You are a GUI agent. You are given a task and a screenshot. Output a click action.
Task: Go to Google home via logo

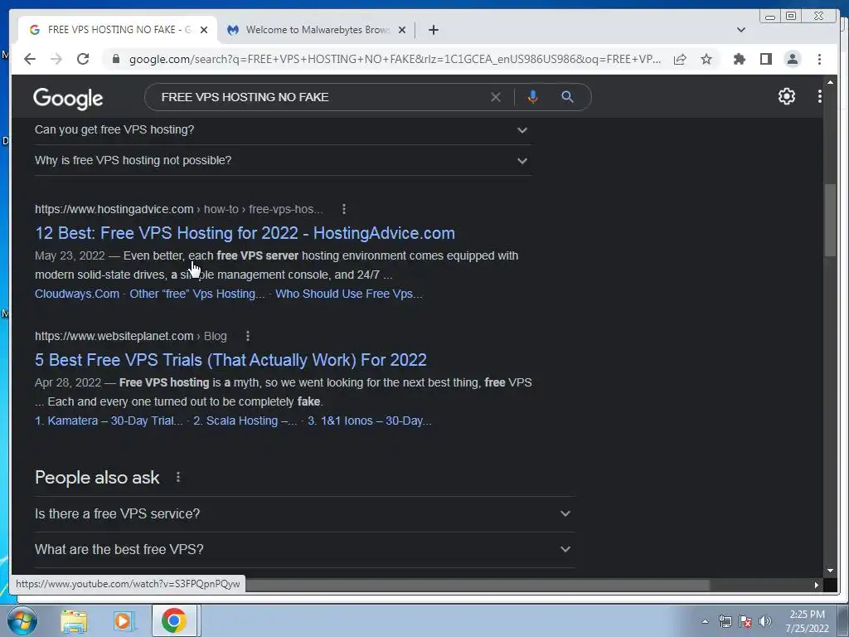pos(68,99)
